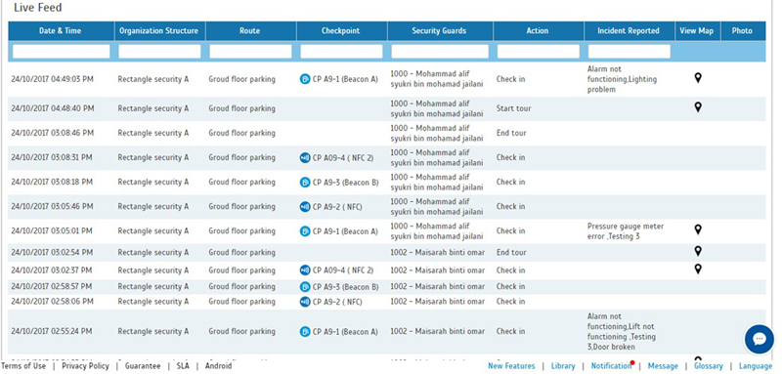This screenshot has height=374, width=782.
Task: Open the live chat bubble
Action: tap(760, 339)
